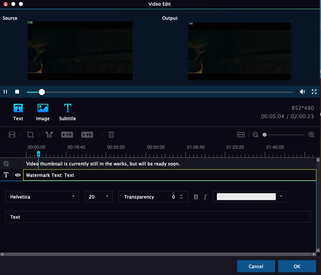Toggle bold text formatting

[196, 197]
